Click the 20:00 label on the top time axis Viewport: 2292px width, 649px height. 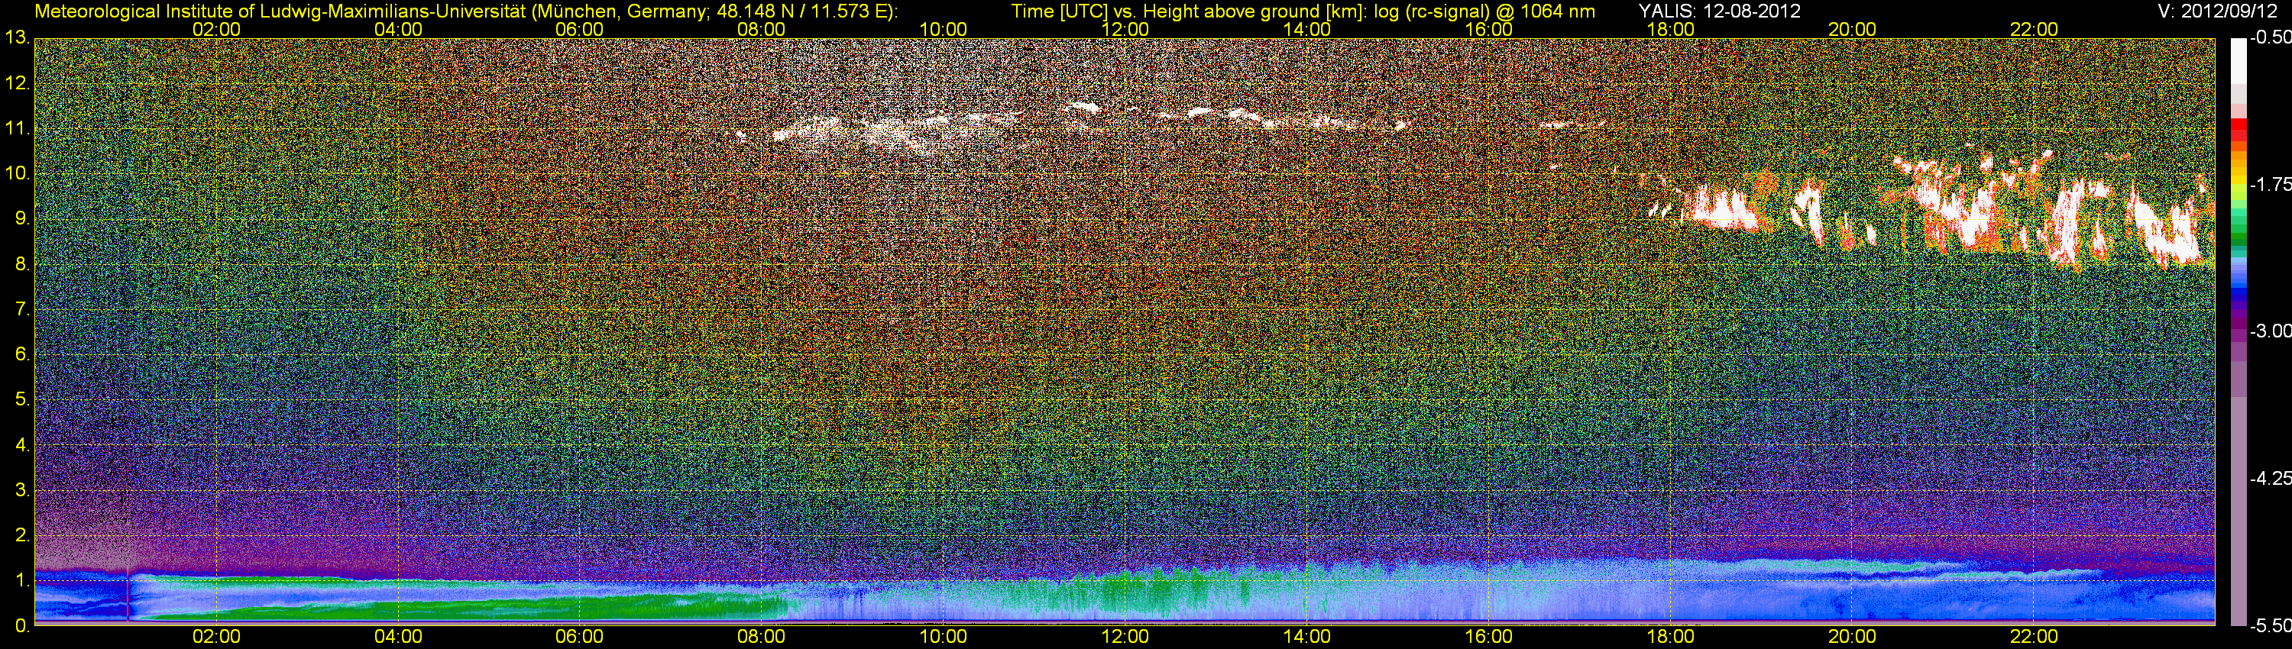point(1853,29)
